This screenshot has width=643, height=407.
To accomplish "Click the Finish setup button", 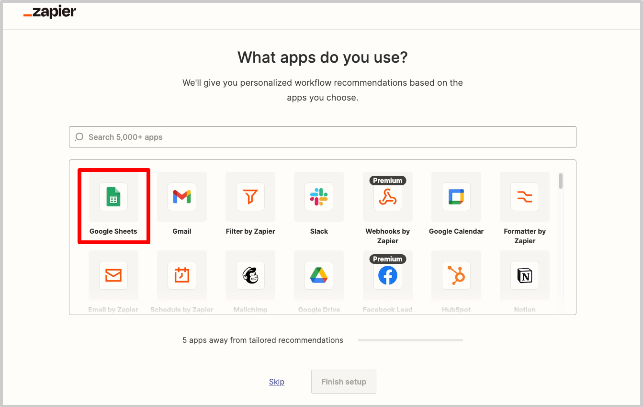I will click(344, 382).
